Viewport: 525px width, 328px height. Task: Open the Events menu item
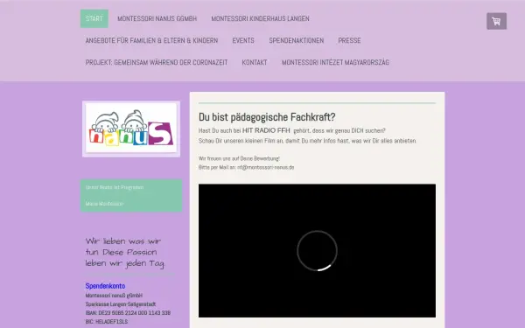(x=243, y=40)
